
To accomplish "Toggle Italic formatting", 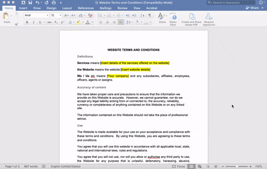I will [33, 22].
